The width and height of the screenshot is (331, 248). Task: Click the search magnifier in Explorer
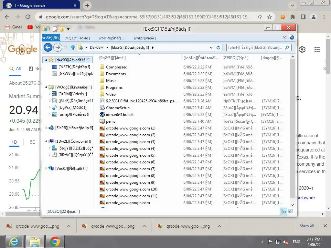coord(287,47)
